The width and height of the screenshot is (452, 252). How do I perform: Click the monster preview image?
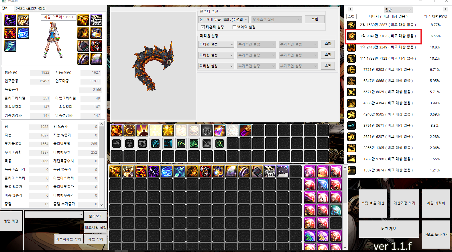pos(154,66)
